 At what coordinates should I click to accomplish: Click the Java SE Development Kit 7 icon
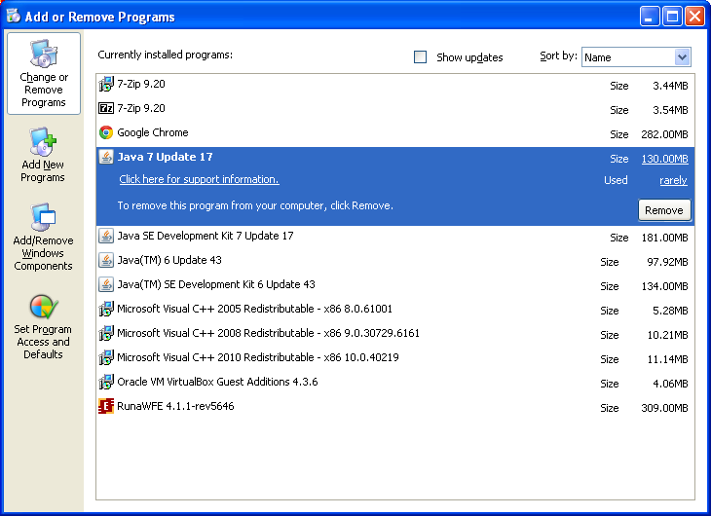106,236
